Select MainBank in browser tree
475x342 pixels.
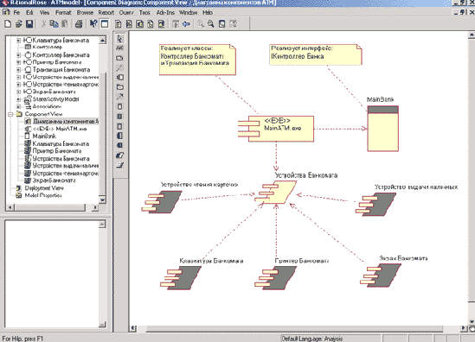pos(44,136)
